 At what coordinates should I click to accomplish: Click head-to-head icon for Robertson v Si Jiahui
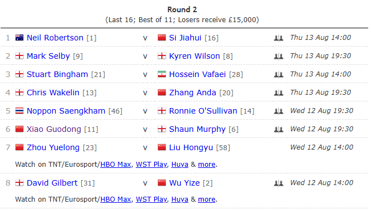pyautogui.click(x=279, y=38)
